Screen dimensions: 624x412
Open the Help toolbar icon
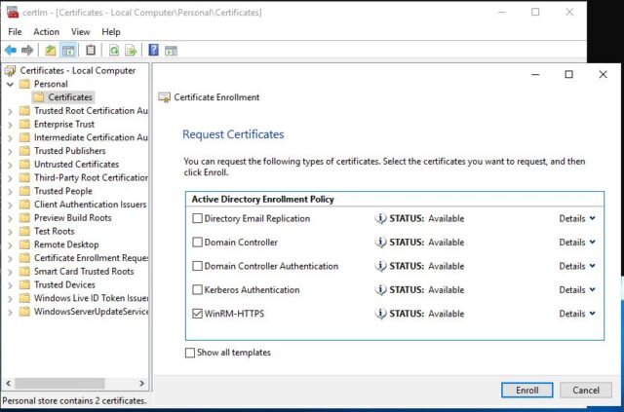154,50
